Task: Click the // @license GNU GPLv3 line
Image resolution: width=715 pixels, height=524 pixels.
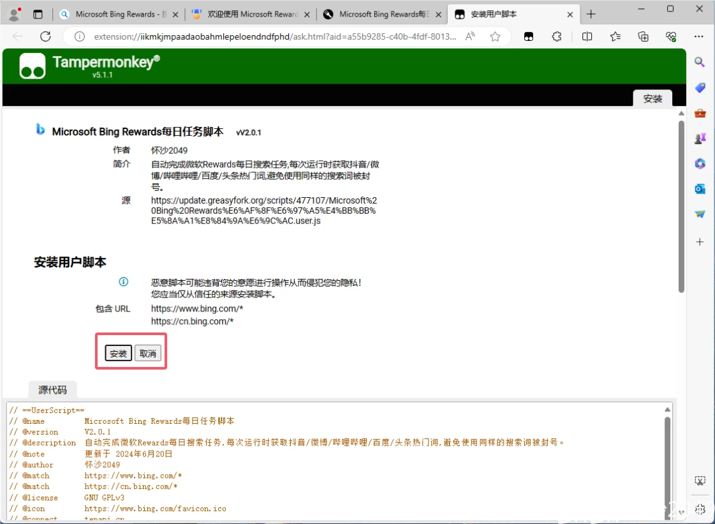Action: (66, 498)
